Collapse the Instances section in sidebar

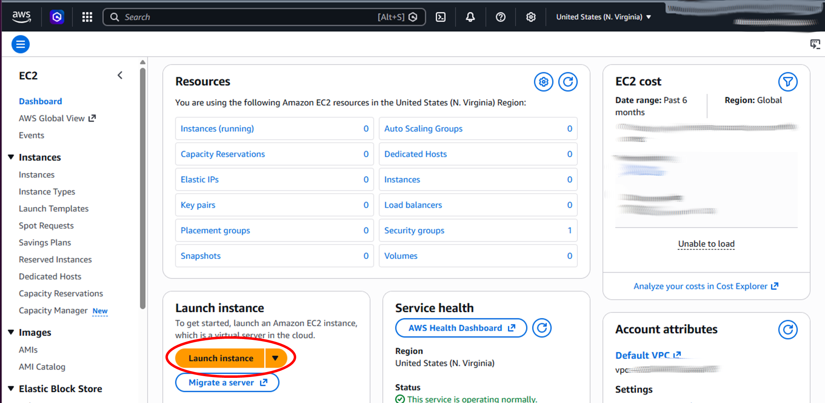click(11, 157)
